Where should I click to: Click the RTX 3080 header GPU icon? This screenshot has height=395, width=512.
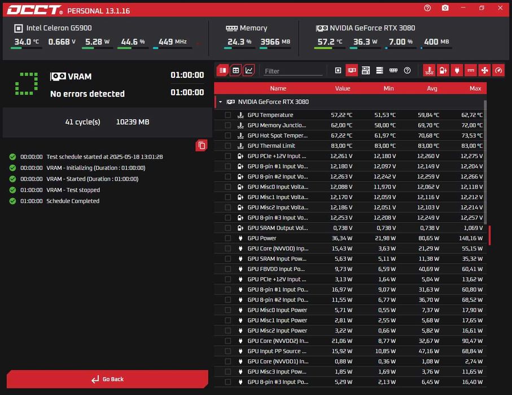tap(322, 28)
